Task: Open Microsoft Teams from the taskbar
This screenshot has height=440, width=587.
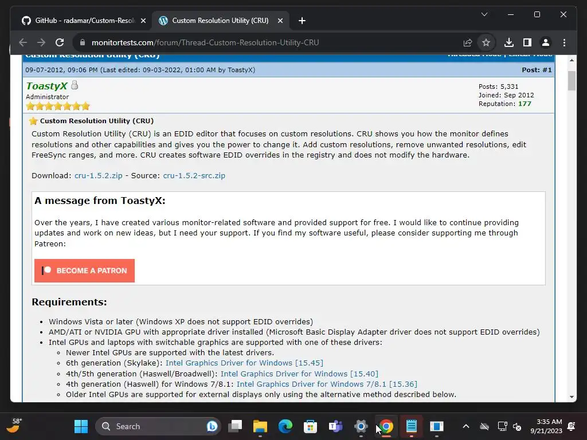Action: [x=335, y=426]
